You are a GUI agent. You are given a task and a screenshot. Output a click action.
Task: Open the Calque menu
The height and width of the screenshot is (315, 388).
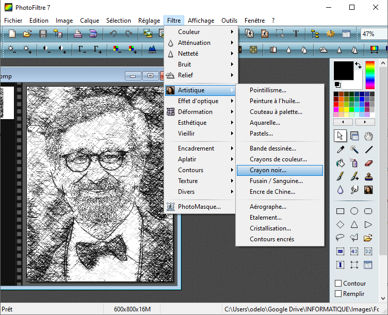[x=90, y=21]
